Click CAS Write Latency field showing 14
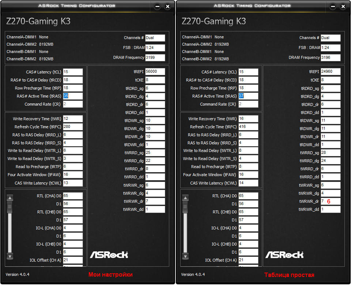 pos(248,183)
